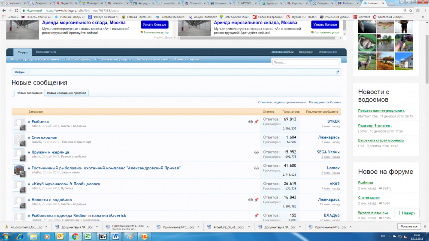Open the avatar of the Александровский Причал thread

pos(19,171)
